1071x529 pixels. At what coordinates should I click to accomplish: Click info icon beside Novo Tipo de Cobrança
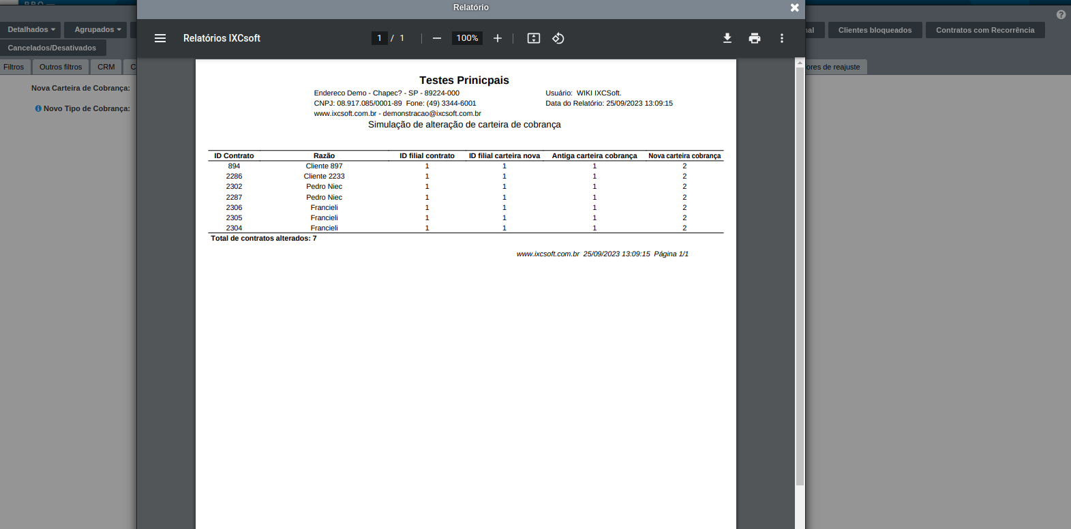[x=38, y=108]
